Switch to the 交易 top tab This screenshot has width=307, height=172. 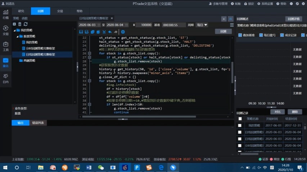(x=60, y=11)
